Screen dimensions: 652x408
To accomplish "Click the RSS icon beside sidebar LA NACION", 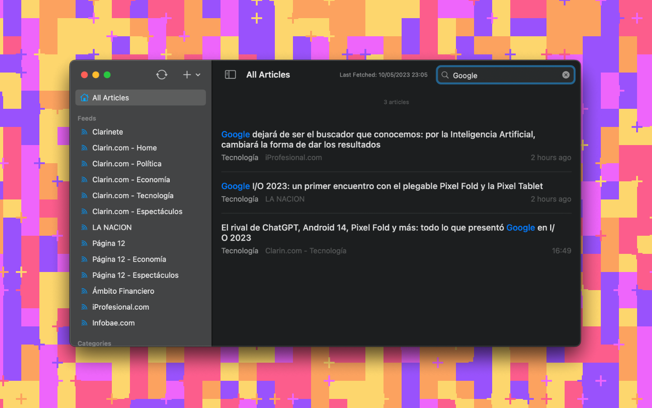I will click(84, 227).
